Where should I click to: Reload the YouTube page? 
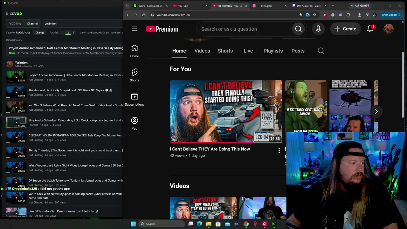[143, 15]
